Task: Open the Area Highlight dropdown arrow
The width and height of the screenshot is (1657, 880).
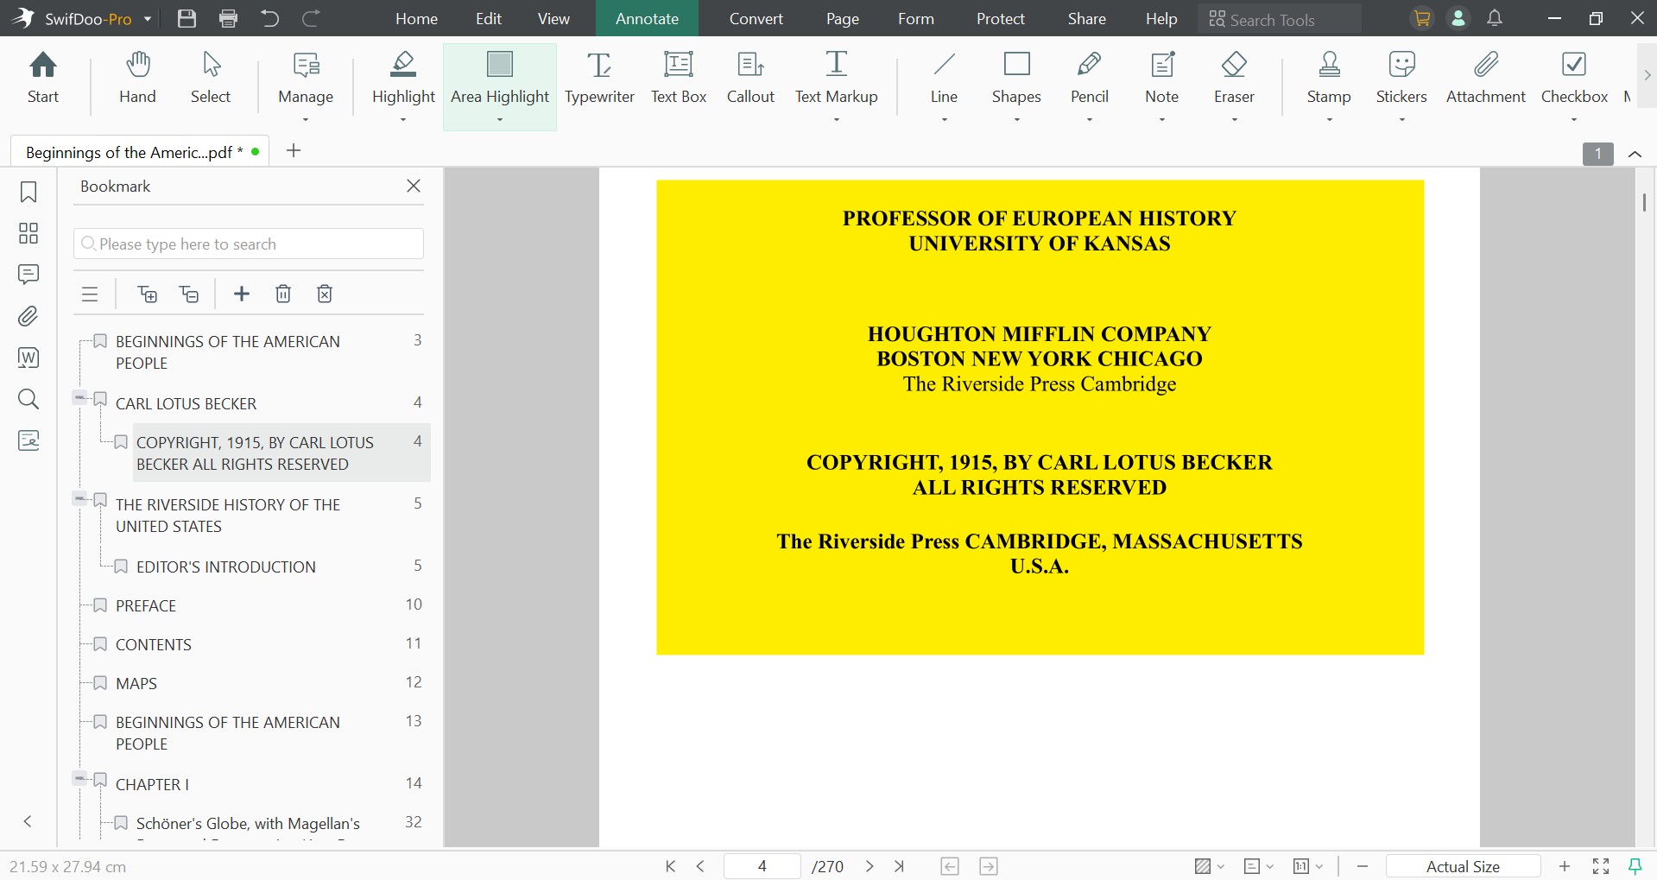Action: (500, 119)
